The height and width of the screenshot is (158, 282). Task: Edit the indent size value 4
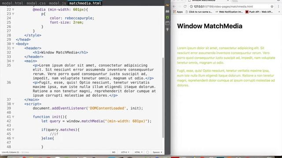click(x=161, y=152)
